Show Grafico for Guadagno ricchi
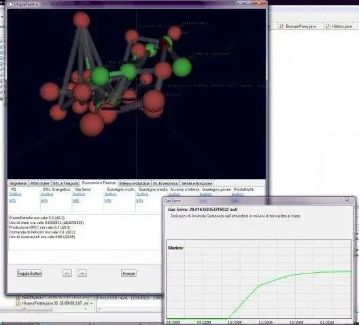The width and height of the screenshot is (359, 325). [110, 194]
